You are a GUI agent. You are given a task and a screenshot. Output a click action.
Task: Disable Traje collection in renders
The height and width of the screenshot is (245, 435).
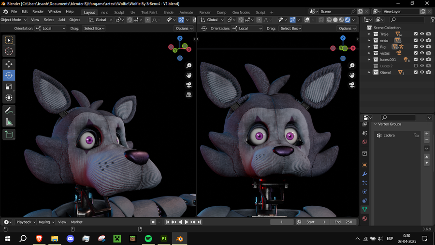tap(429, 34)
